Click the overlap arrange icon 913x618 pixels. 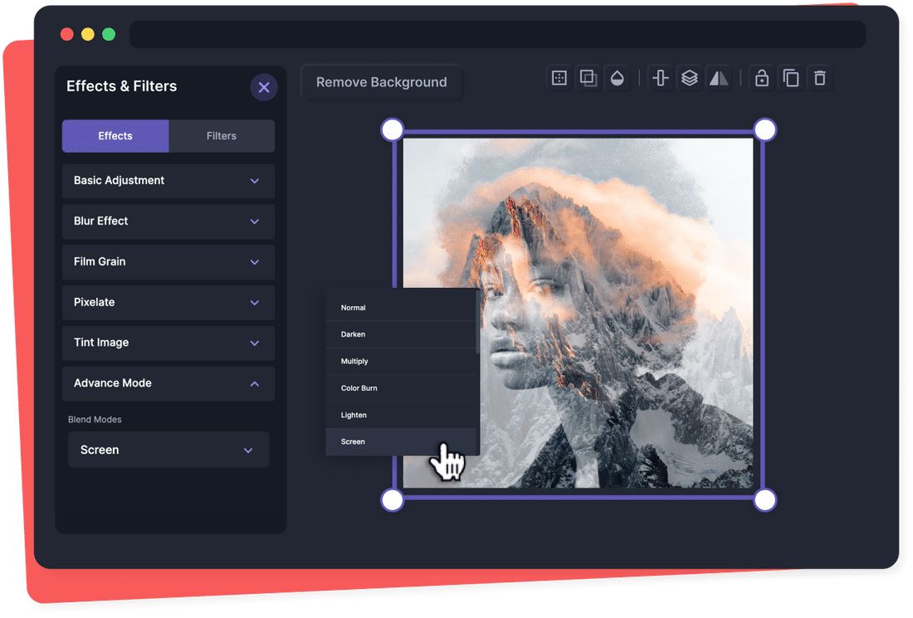[588, 77]
